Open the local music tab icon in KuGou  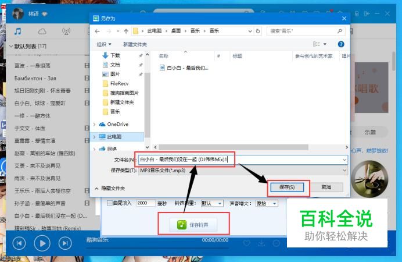[17, 31]
